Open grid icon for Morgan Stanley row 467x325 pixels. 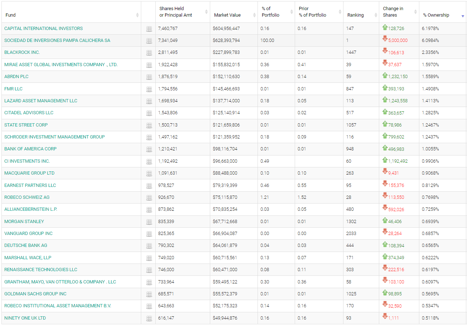click(x=149, y=222)
